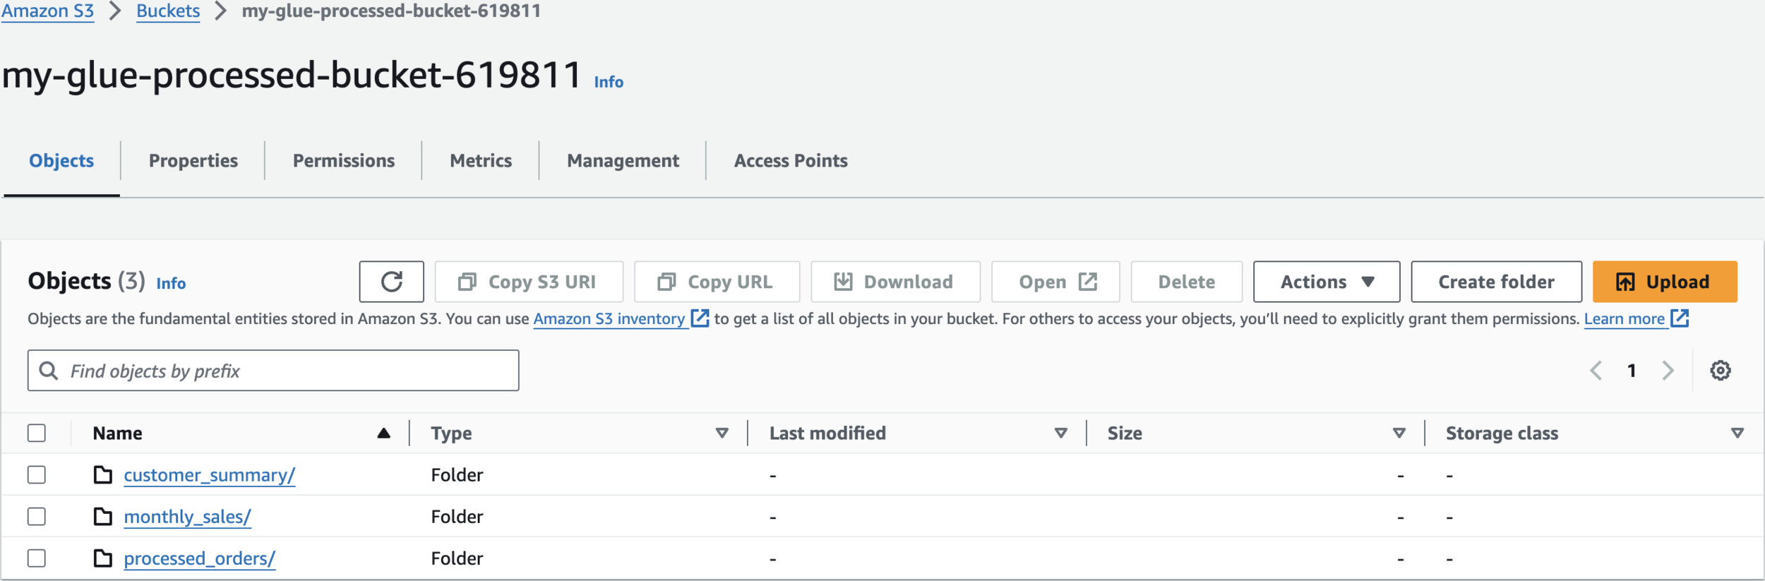This screenshot has width=1765, height=581.
Task: Select all objects checkbox in header
Action: [37, 433]
